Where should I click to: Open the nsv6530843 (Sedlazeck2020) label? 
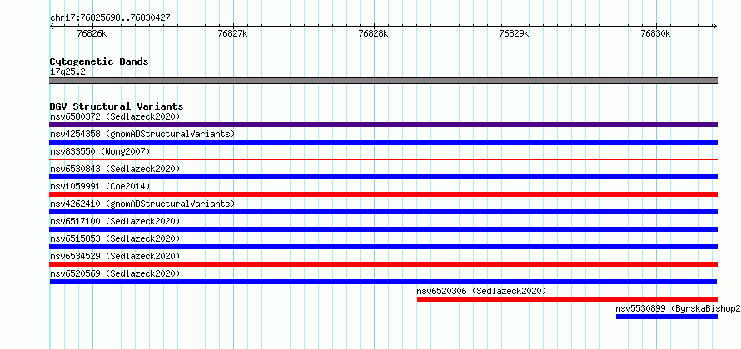click(x=115, y=169)
